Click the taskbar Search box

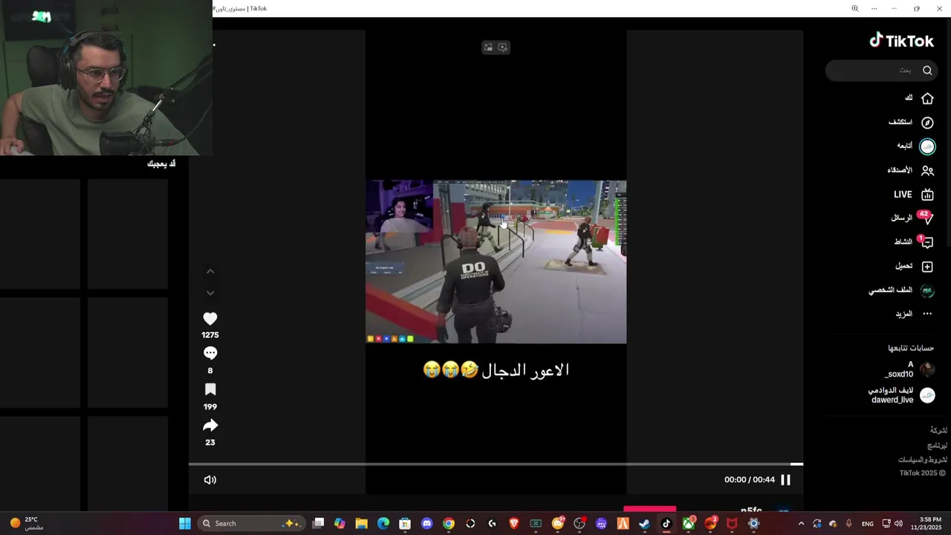click(x=251, y=524)
